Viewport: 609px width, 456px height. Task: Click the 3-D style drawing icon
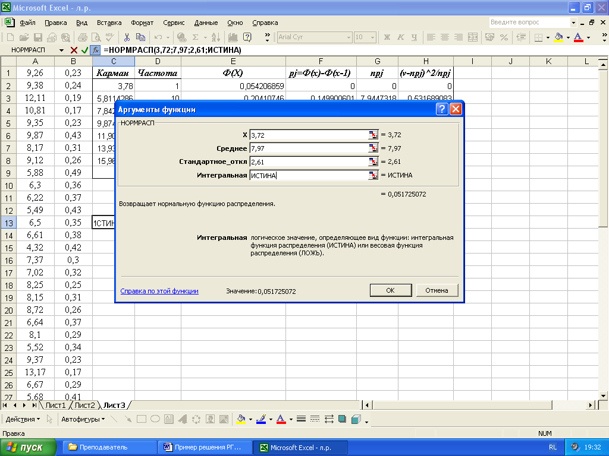(356, 419)
